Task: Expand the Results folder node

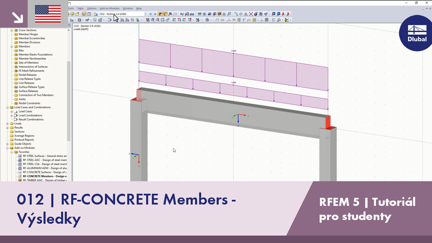Action: point(8,127)
